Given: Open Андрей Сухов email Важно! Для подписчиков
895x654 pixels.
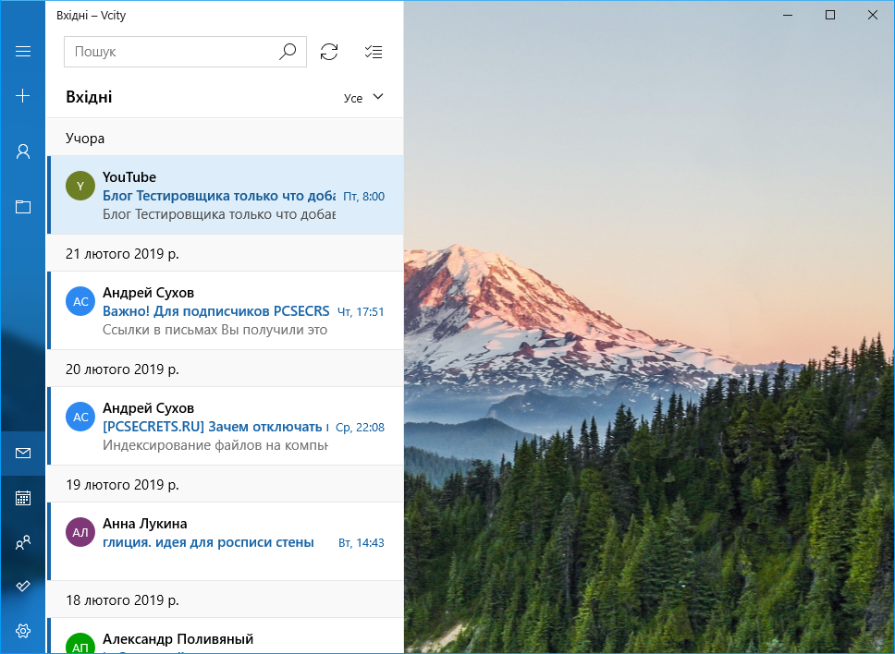Looking at the screenshot, I should pyautogui.click(x=225, y=310).
